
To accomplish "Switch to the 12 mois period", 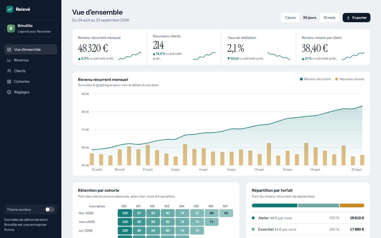I will click(x=329, y=17).
